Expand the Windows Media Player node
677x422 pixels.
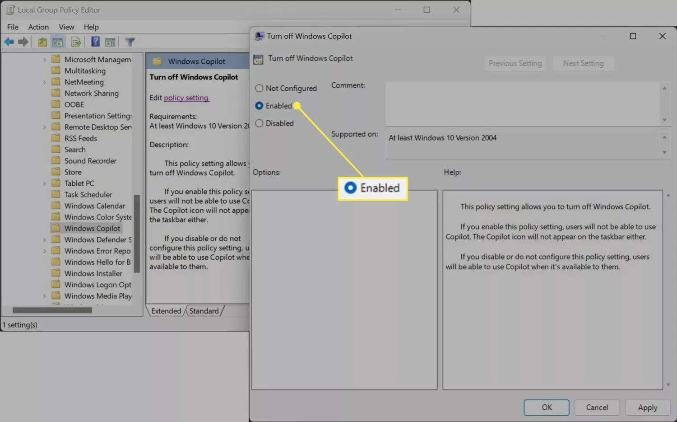(44, 296)
